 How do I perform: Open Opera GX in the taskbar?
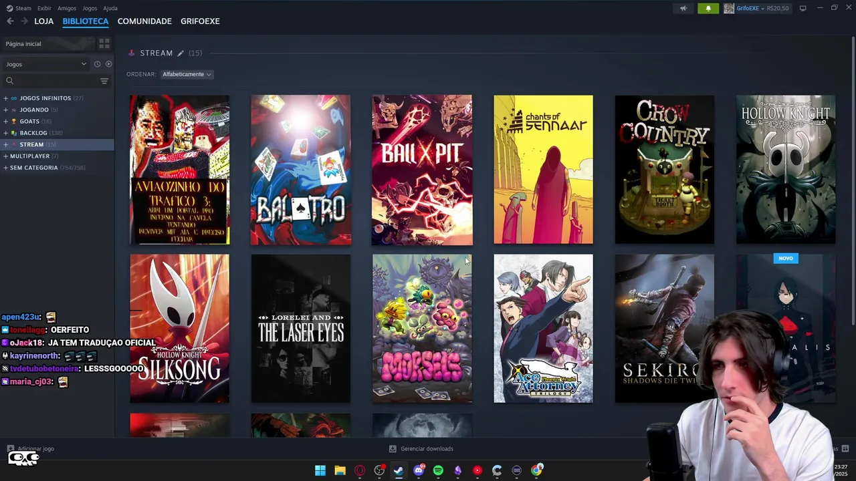tap(360, 470)
